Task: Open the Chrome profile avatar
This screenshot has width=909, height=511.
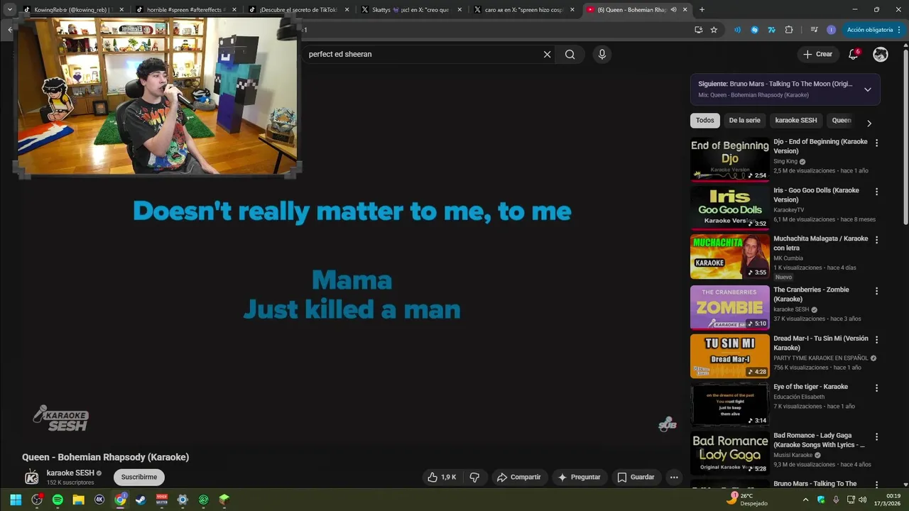Action: 831,30
